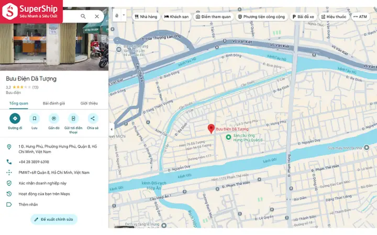Click the phone number icon
This screenshot has height=235, width=377.
tap(9, 162)
